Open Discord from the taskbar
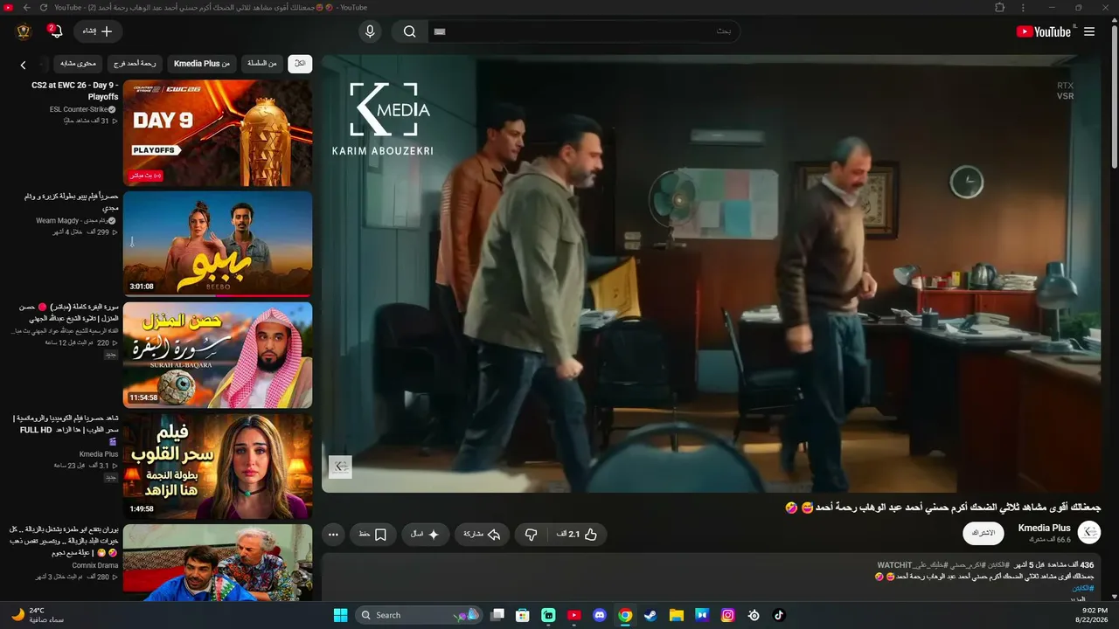1119x629 pixels. [x=600, y=615]
